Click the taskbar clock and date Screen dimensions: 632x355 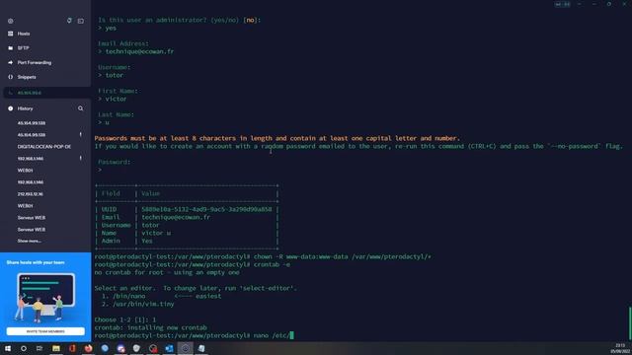(x=620, y=348)
